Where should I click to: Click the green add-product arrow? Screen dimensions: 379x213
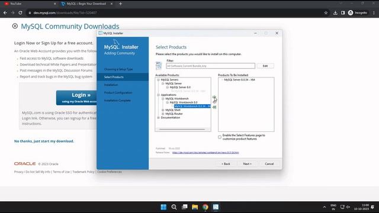214,97
